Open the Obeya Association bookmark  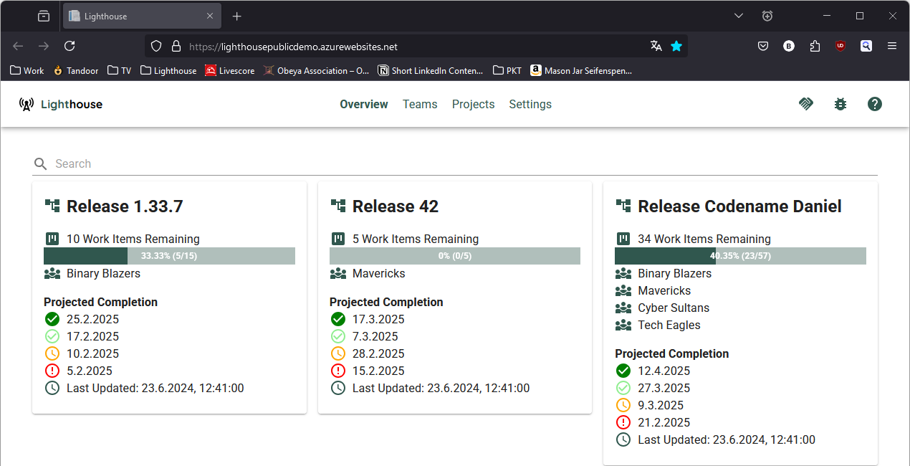point(316,70)
